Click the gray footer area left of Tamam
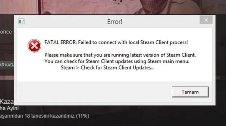Screen dimensions: 226x126 94,92
